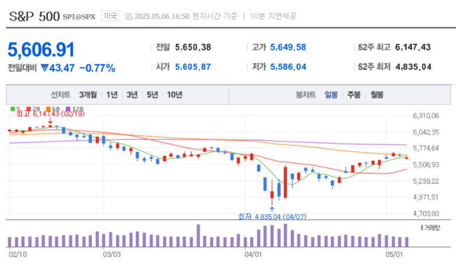Click the 미국 country badge
Viewport: 456px width, 265px height.
pyautogui.click(x=110, y=16)
